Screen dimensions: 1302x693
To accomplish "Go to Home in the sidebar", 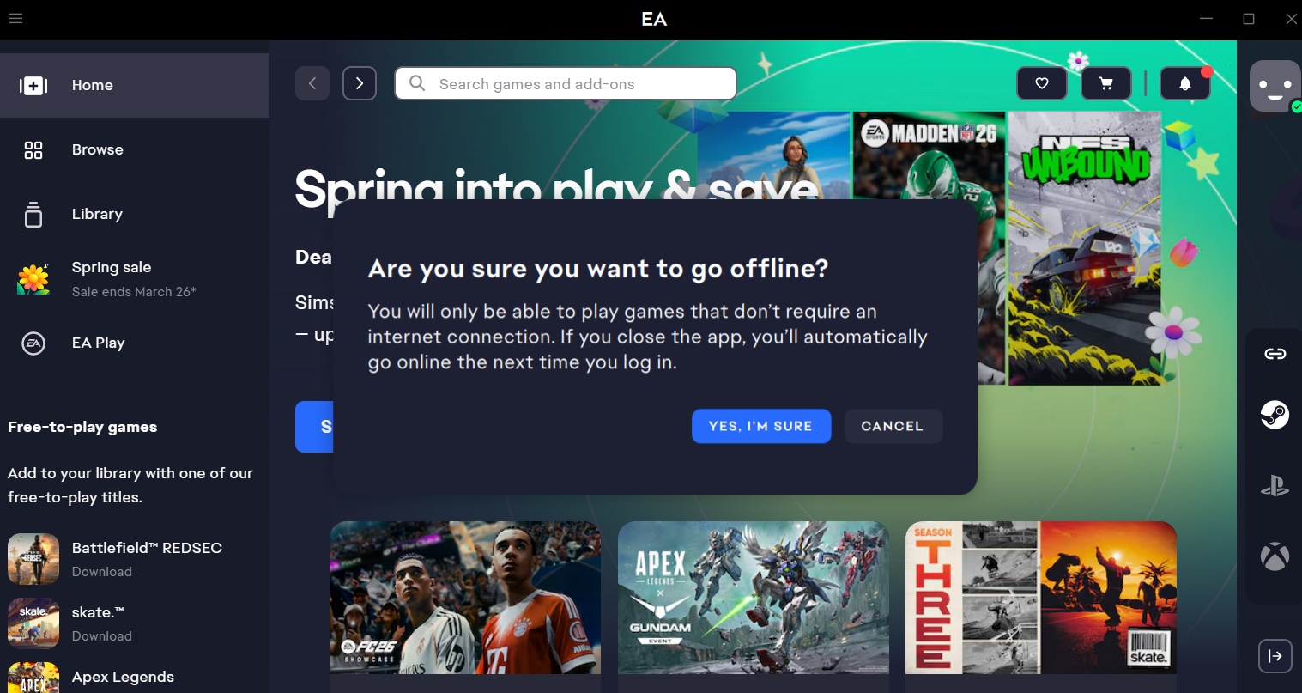I will 135,85.
